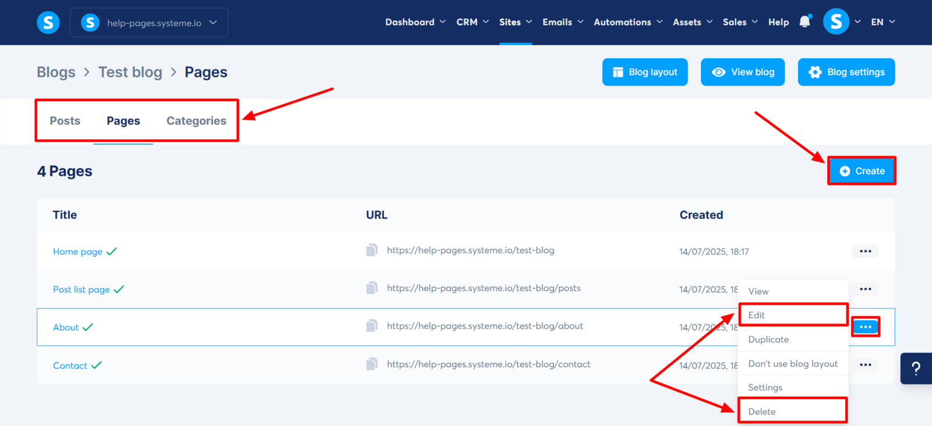Click the Title column header

65,215
